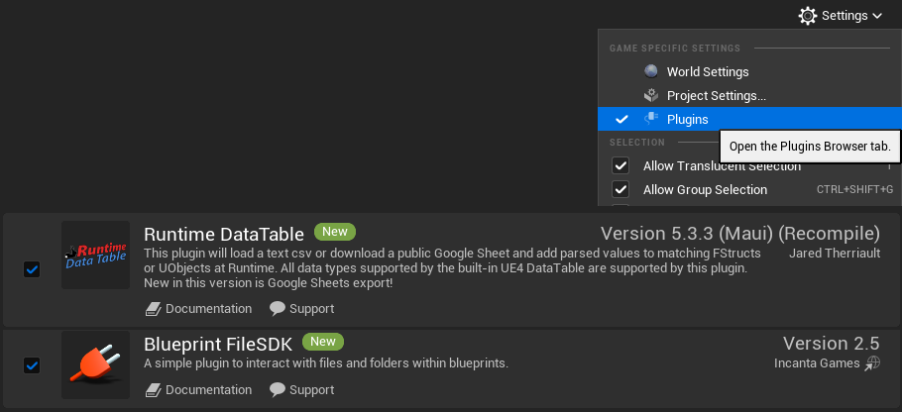
Task: Open World Settings from the menu
Action: pos(749,72)
